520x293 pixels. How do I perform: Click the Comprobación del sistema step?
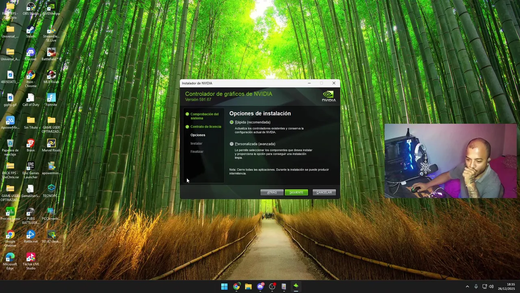tap(204, 116)
